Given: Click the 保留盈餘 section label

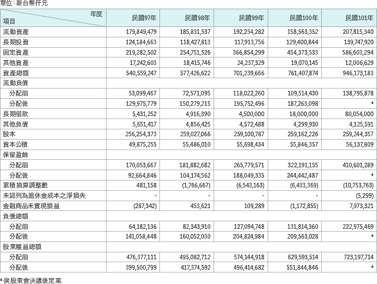Looking at the screenshot, I should pyautogui.click(x=16, y=155).
